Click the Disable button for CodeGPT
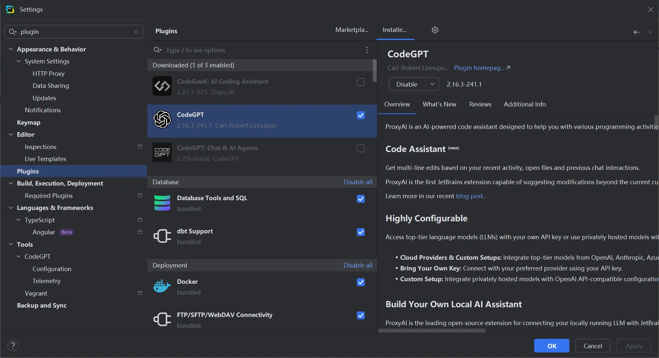This screenshot has width=659, height=358. pyautogui.click(x=407, y=84)
